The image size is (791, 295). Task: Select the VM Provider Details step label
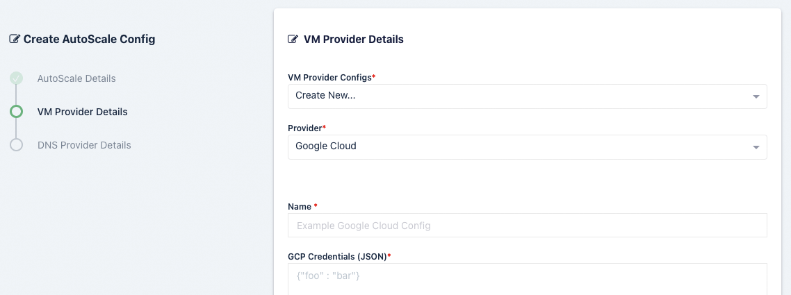pyautogui.click(x=82, y=112)
